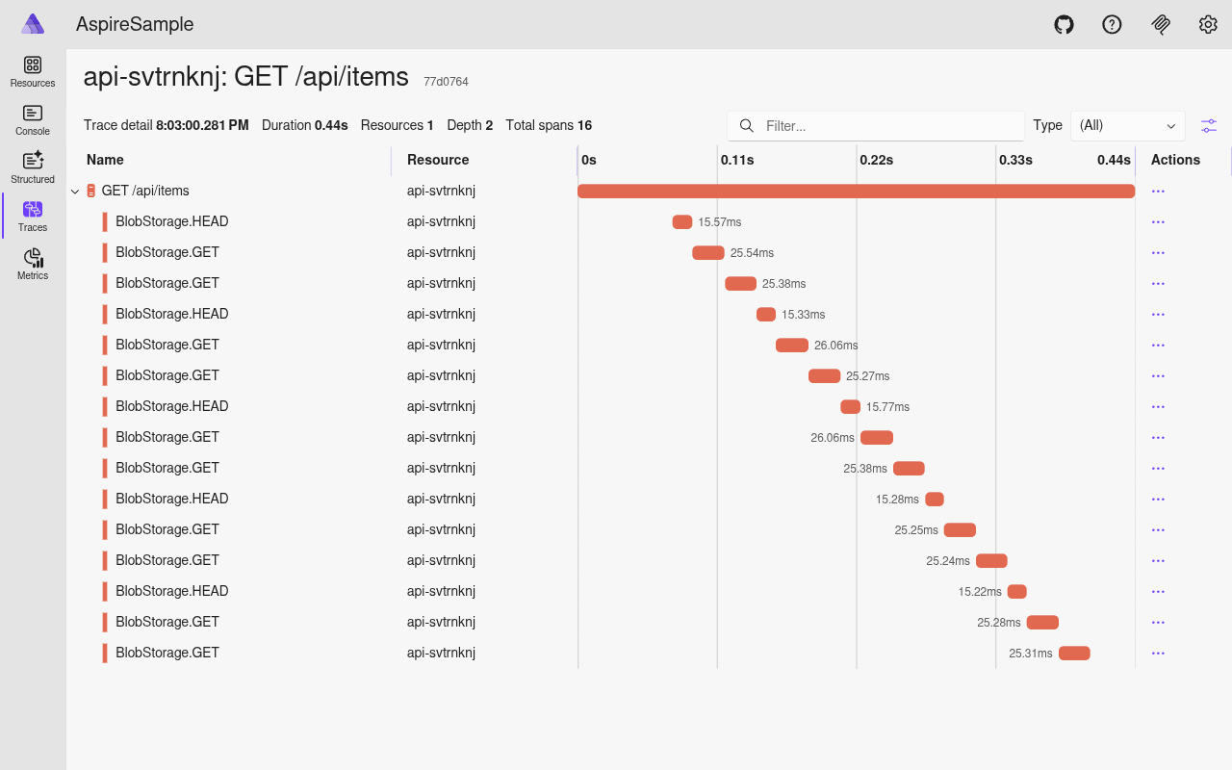The width and height of the screenshot is (1232, 770).
Task: Open the GitHub repository link
Action: pyautogui.click(x=1064, y=24)
